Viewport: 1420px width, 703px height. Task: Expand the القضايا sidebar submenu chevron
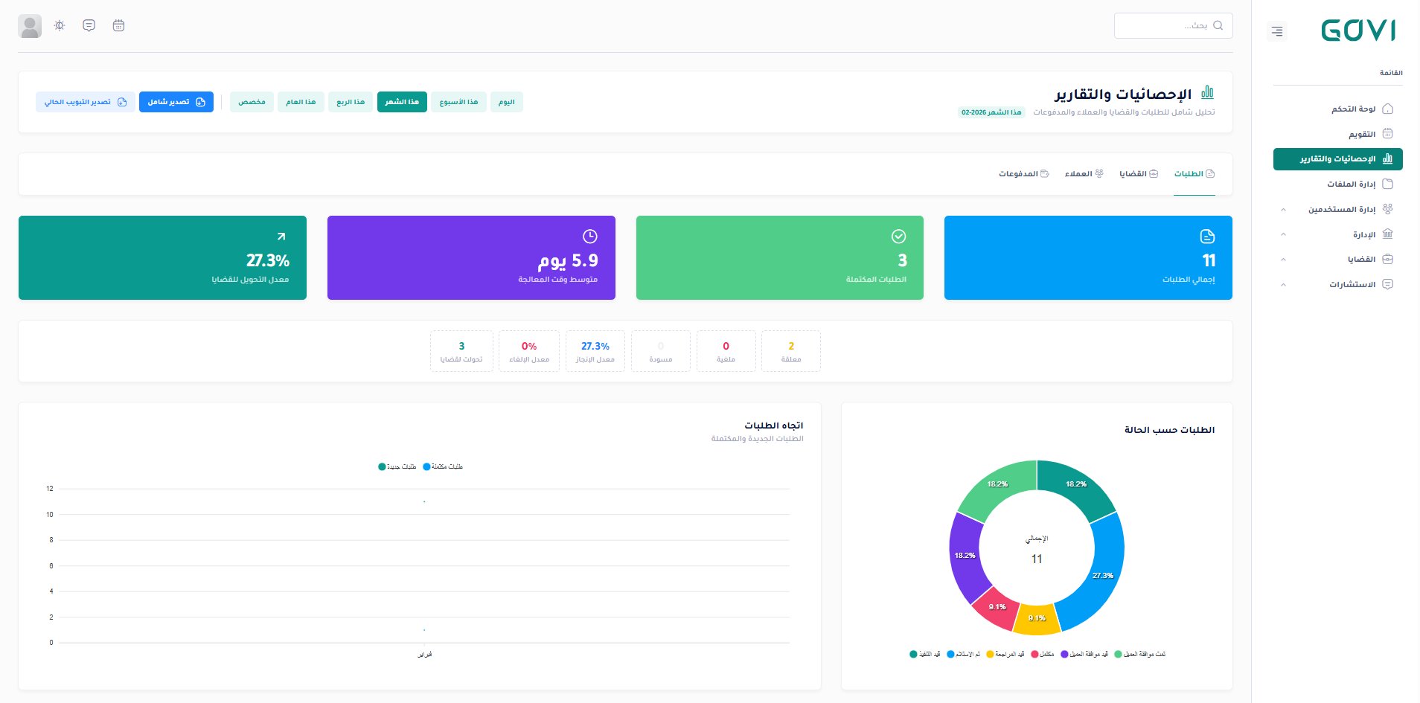(x=1283, y=260)
